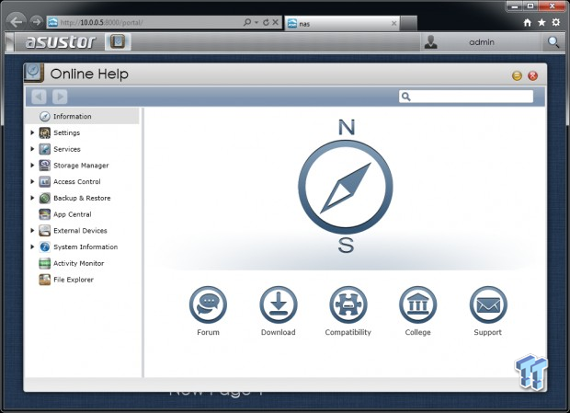Close the nas browser tab

394,24
